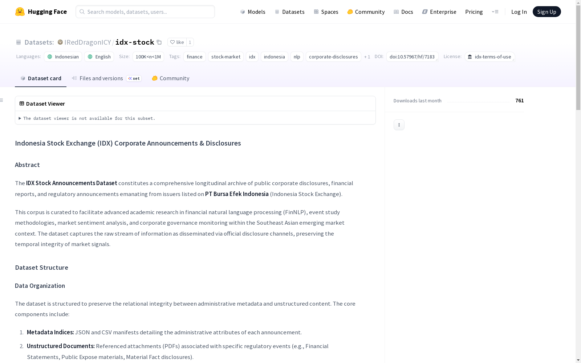Viewport: 581px width, 363px height.
Task: Show the +1 additional tags
Action: pyautogui.click(x=367, y=57)
